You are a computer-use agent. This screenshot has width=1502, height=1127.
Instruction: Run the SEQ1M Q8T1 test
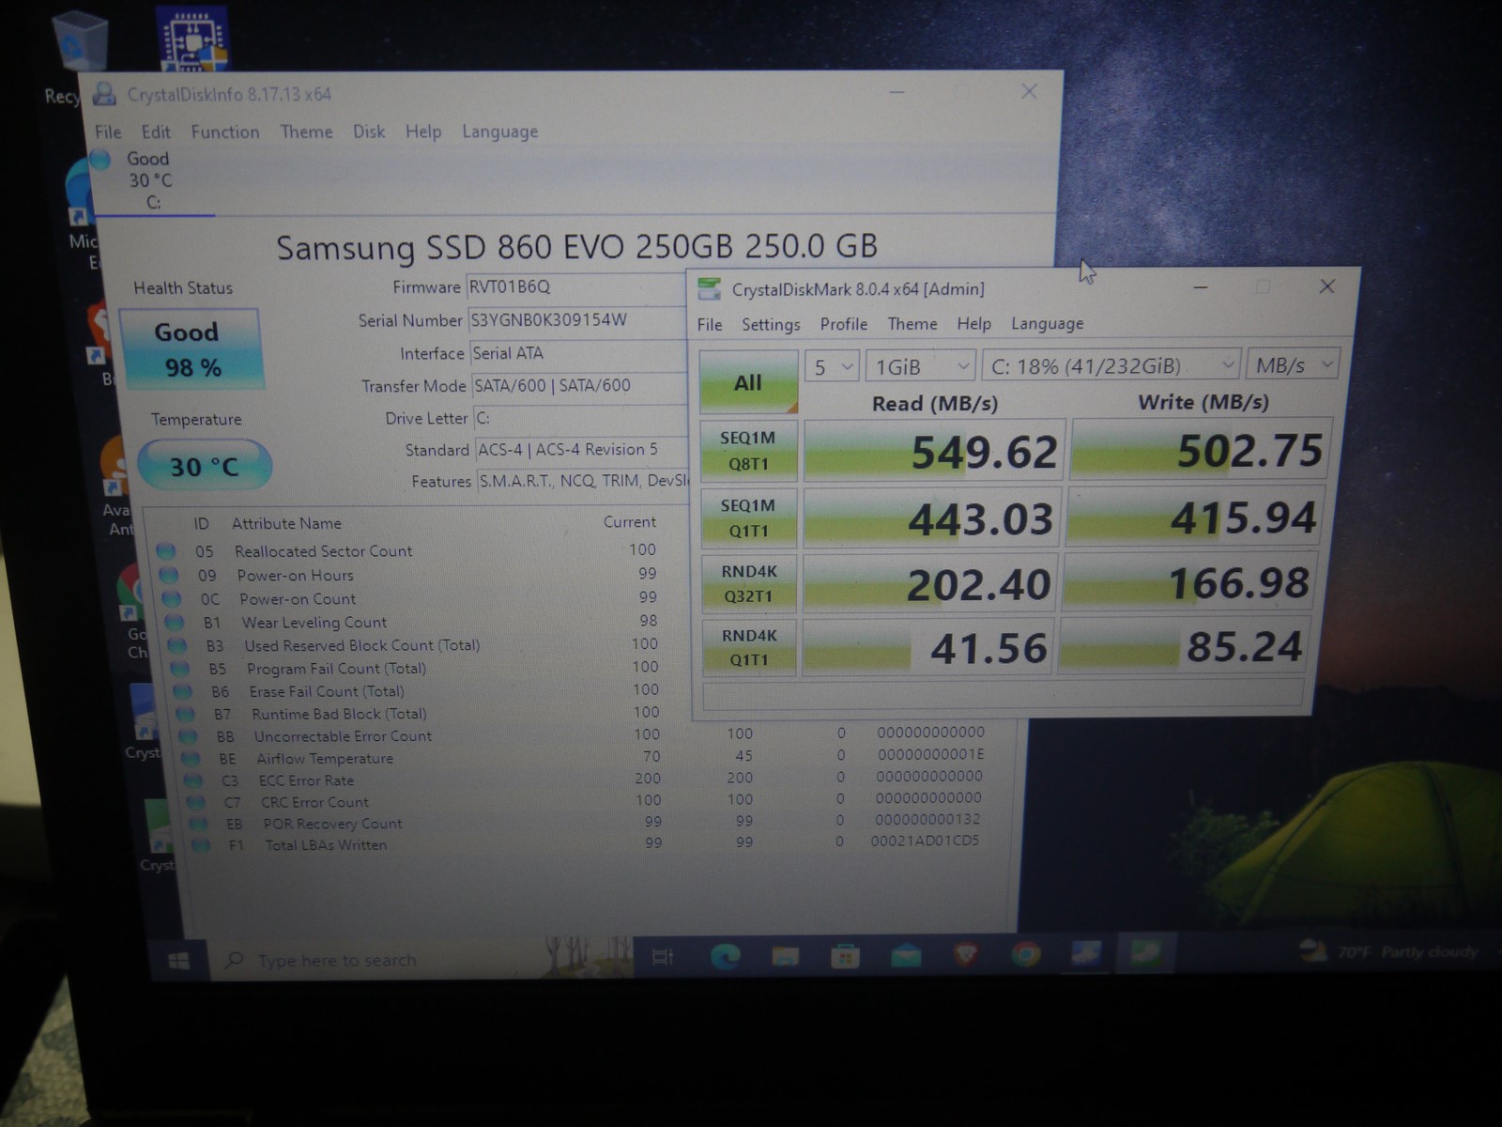748,450
